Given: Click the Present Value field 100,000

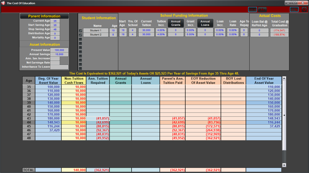Looking at the screenshot, I should (x=59, y=50).
